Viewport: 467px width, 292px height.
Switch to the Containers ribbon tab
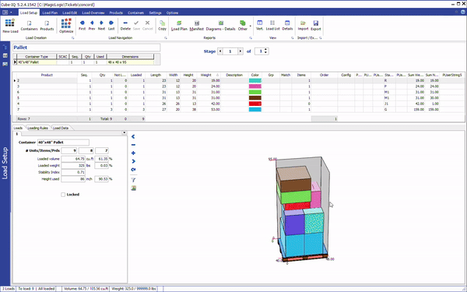click(x=135, y=12)
